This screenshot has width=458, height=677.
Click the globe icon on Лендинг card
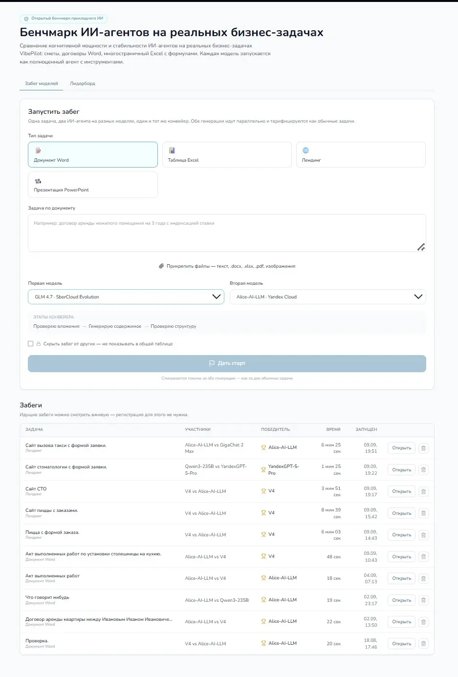[305, 150]
